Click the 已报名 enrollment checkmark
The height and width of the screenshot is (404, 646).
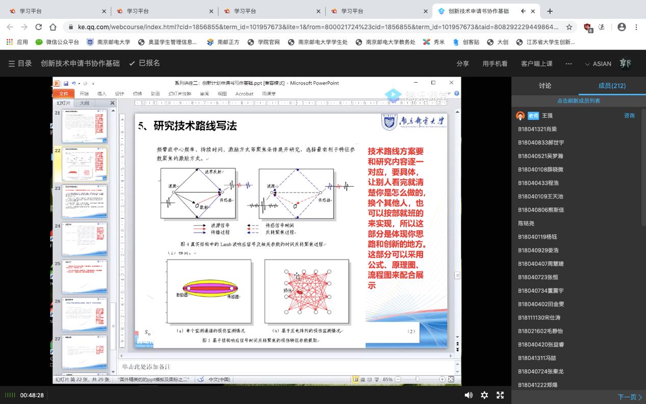pyautogui.click(x=144, y=63)
